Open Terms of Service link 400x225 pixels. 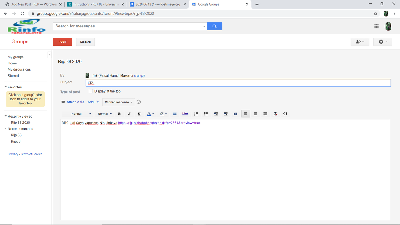pyautogui.click(x=32, y=154)
